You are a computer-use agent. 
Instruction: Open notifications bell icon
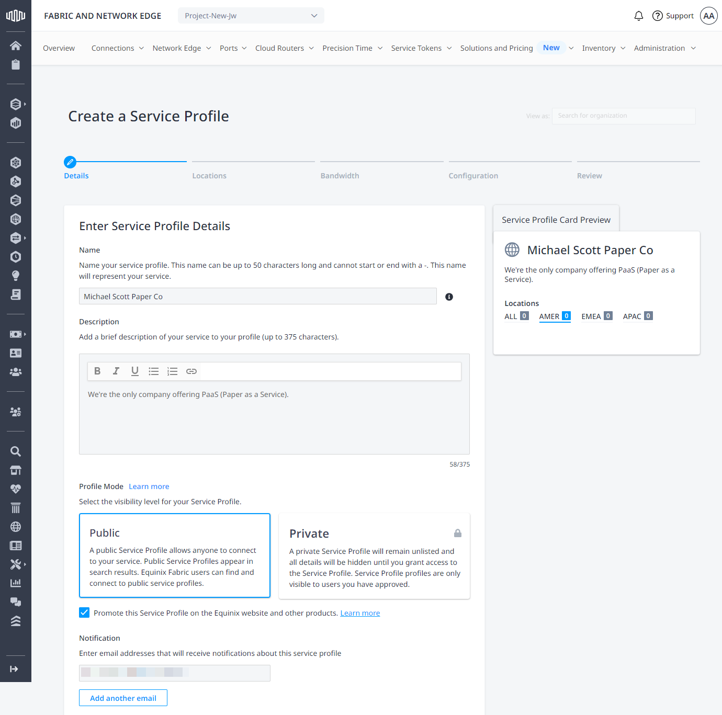coord(639,16)
